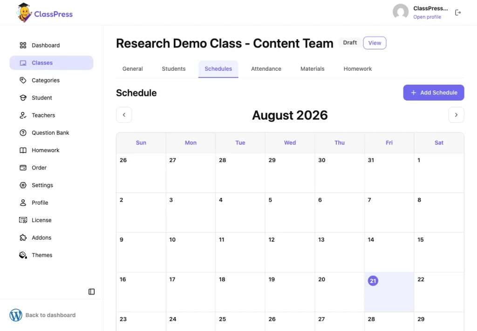This screenshot has height=331, width=477.
Task: Click calendar day 5
Action: click(290, 213)
